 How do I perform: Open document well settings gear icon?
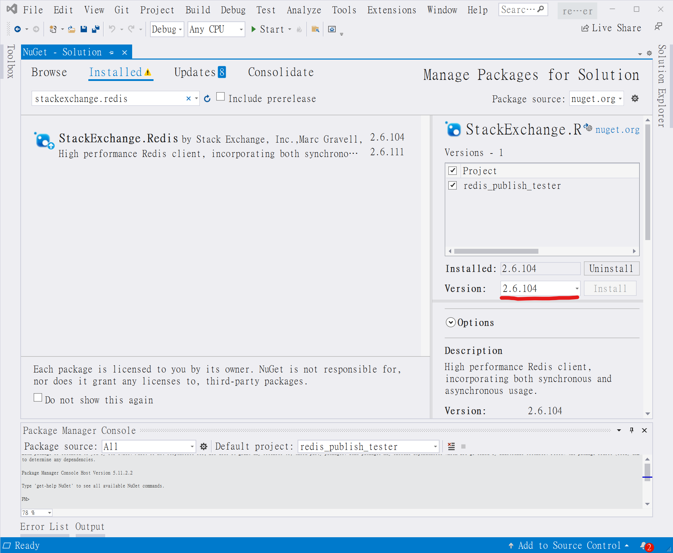tap(649, 53)
